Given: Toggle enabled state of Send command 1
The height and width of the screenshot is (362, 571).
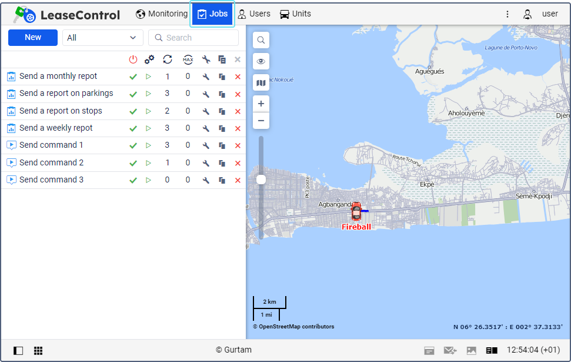Looking at the screenshot, I should click(x=133, y=145).
